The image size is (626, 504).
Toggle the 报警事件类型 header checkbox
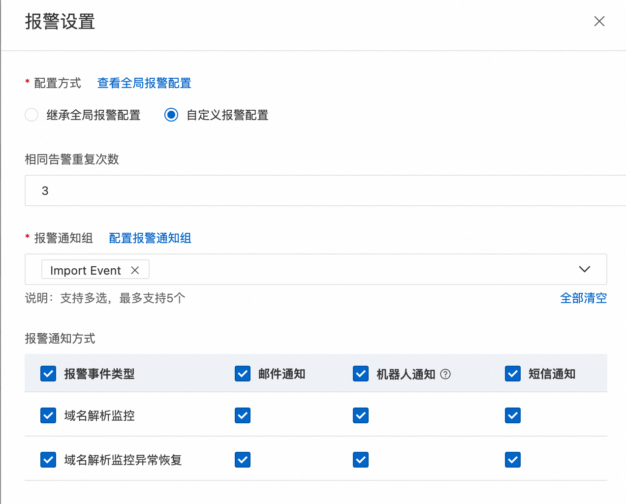(48, 374)
